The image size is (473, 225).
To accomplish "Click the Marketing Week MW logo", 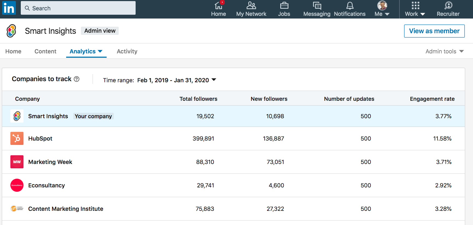I will 17,162.
